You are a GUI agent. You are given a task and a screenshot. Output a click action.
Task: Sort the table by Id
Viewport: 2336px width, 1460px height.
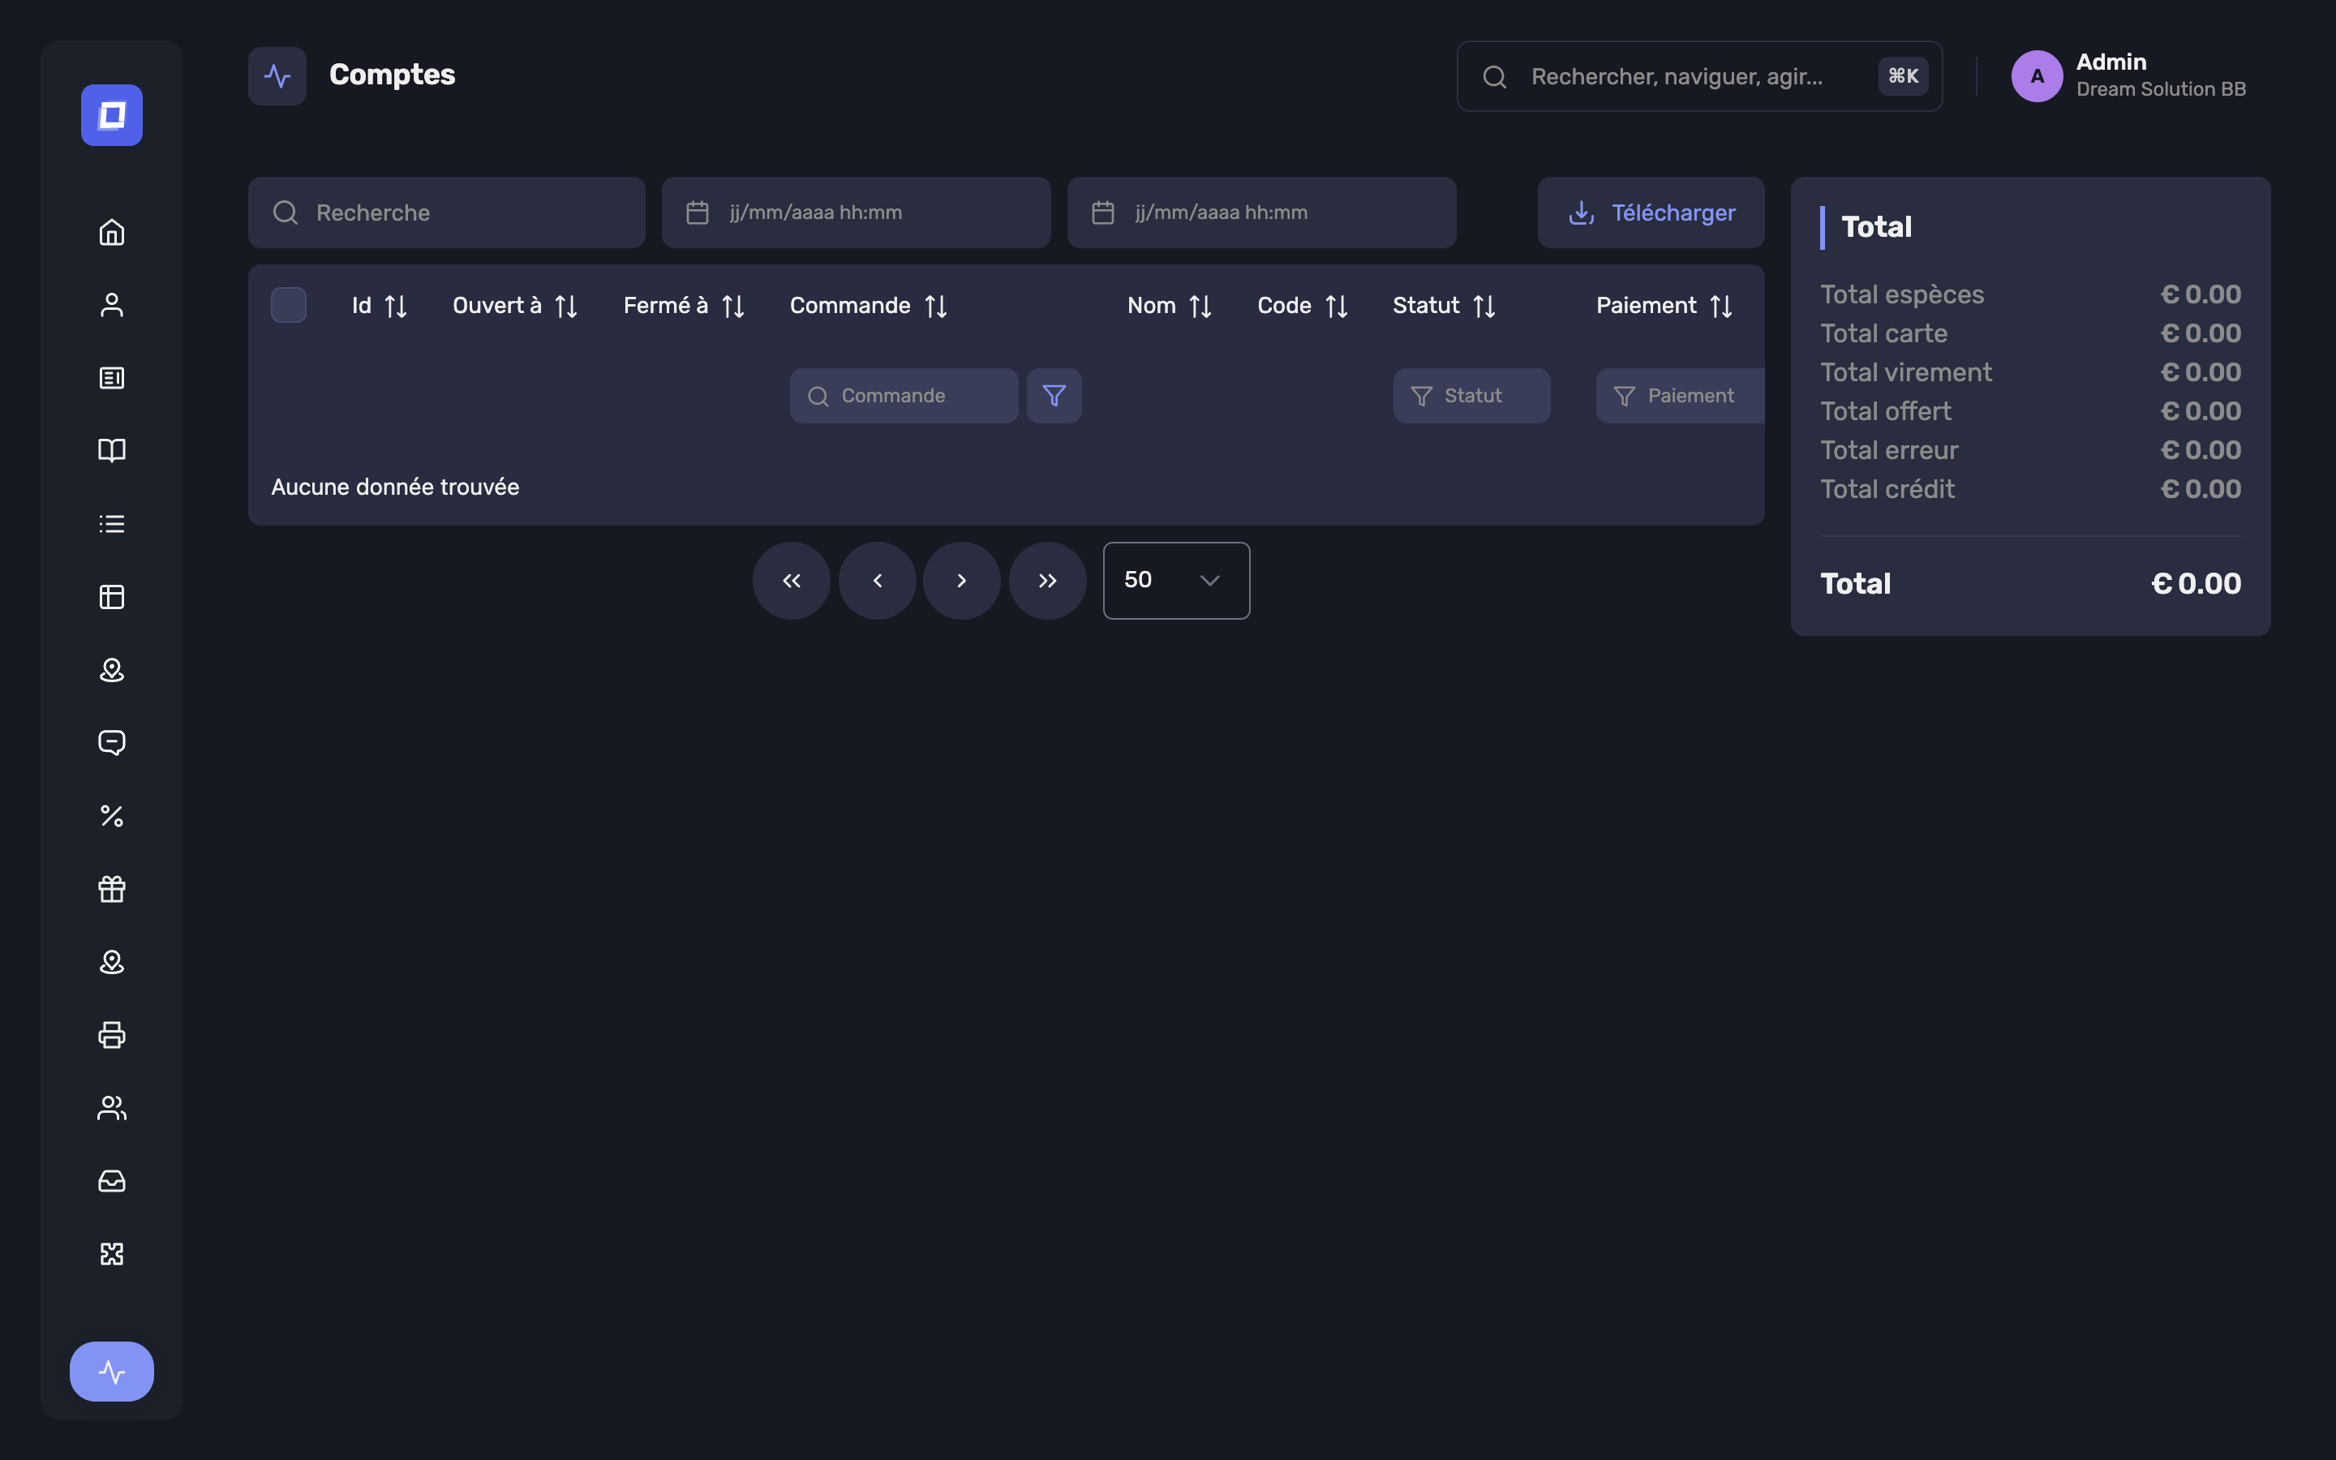click(380, 306)
